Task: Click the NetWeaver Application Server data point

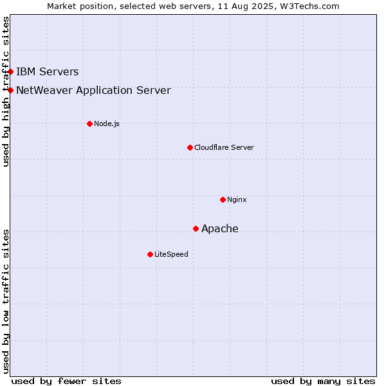Action: pos(10,90)
